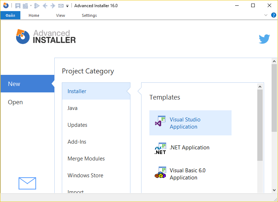Click the Visual Studio Application template icon

(x=160, y=121)
